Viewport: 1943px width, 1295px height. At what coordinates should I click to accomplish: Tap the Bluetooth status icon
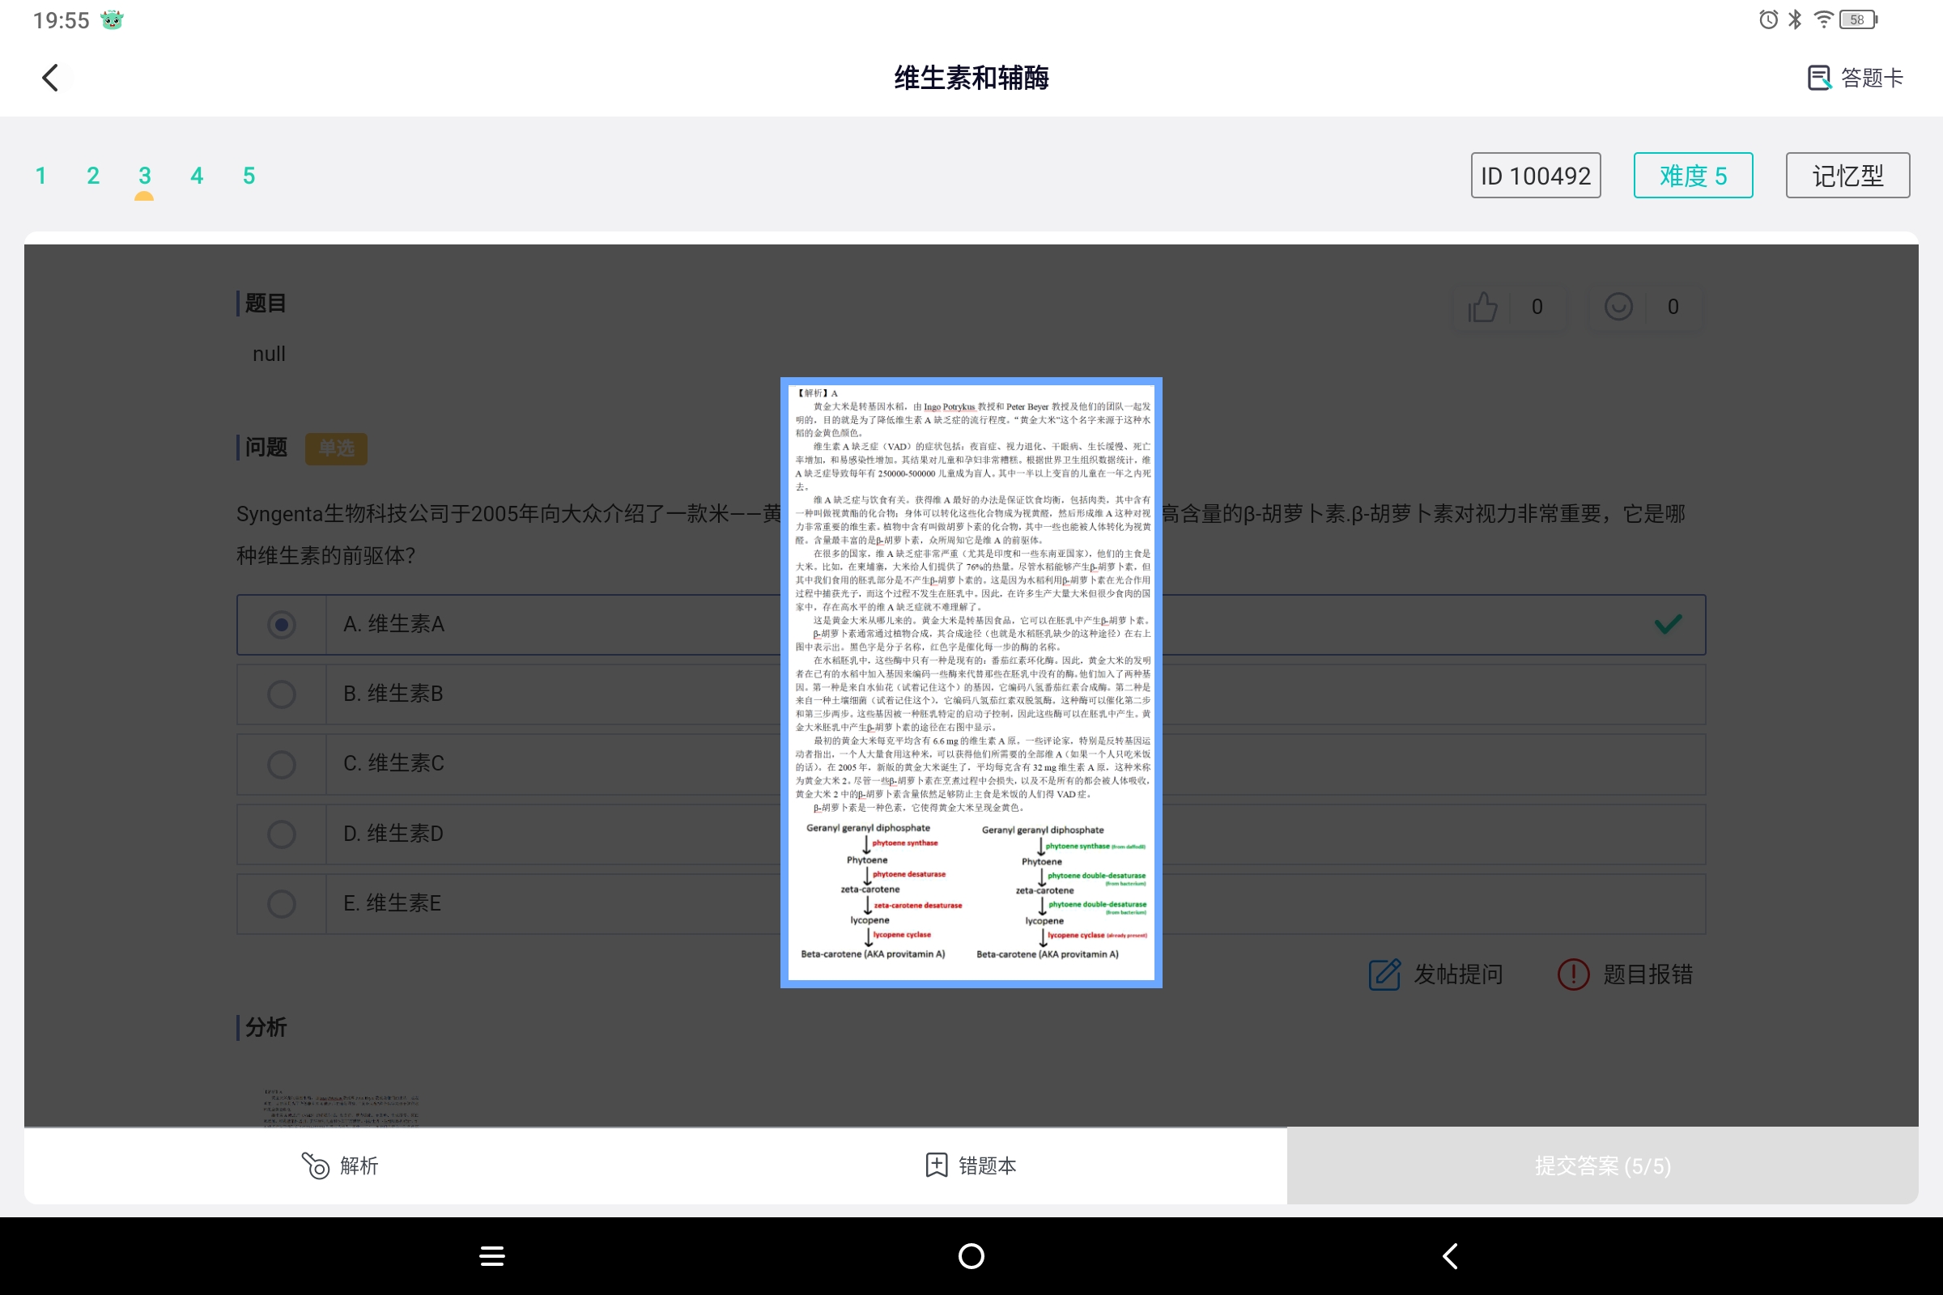(x=1795, y=19)
